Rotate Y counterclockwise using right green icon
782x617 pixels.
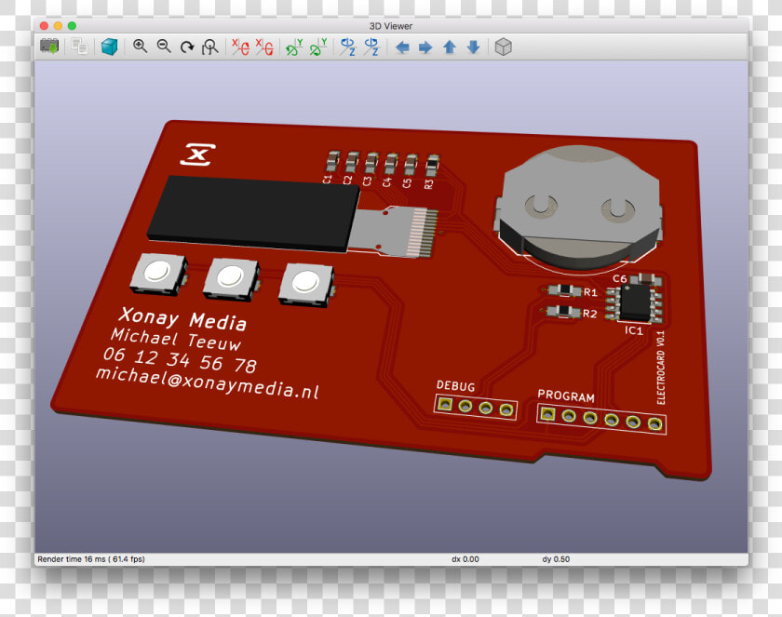[318, 47]
